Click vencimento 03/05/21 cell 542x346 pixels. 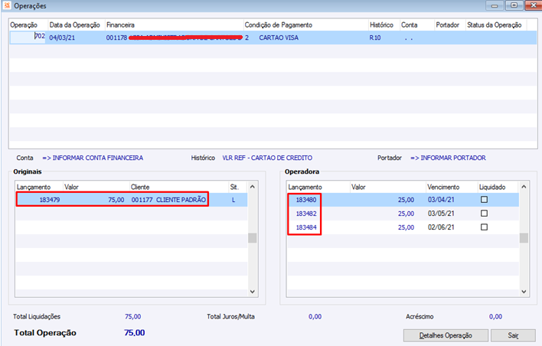(x=441, y=214)
